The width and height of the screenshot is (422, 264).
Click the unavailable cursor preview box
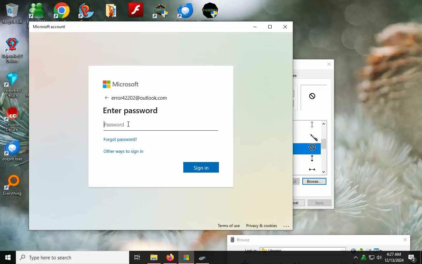tap(314, 97)
